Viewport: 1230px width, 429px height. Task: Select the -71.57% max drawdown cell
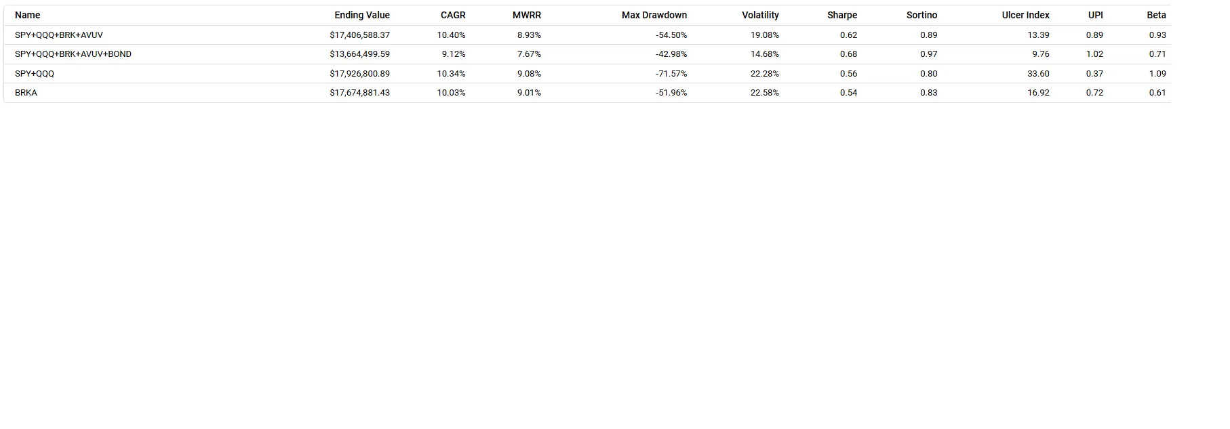click(671, 73)
